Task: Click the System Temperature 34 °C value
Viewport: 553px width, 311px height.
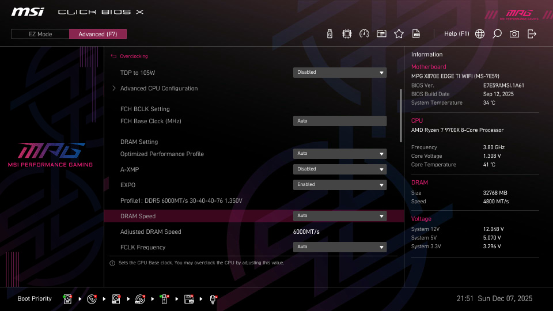Action: (x=489, y=103)
